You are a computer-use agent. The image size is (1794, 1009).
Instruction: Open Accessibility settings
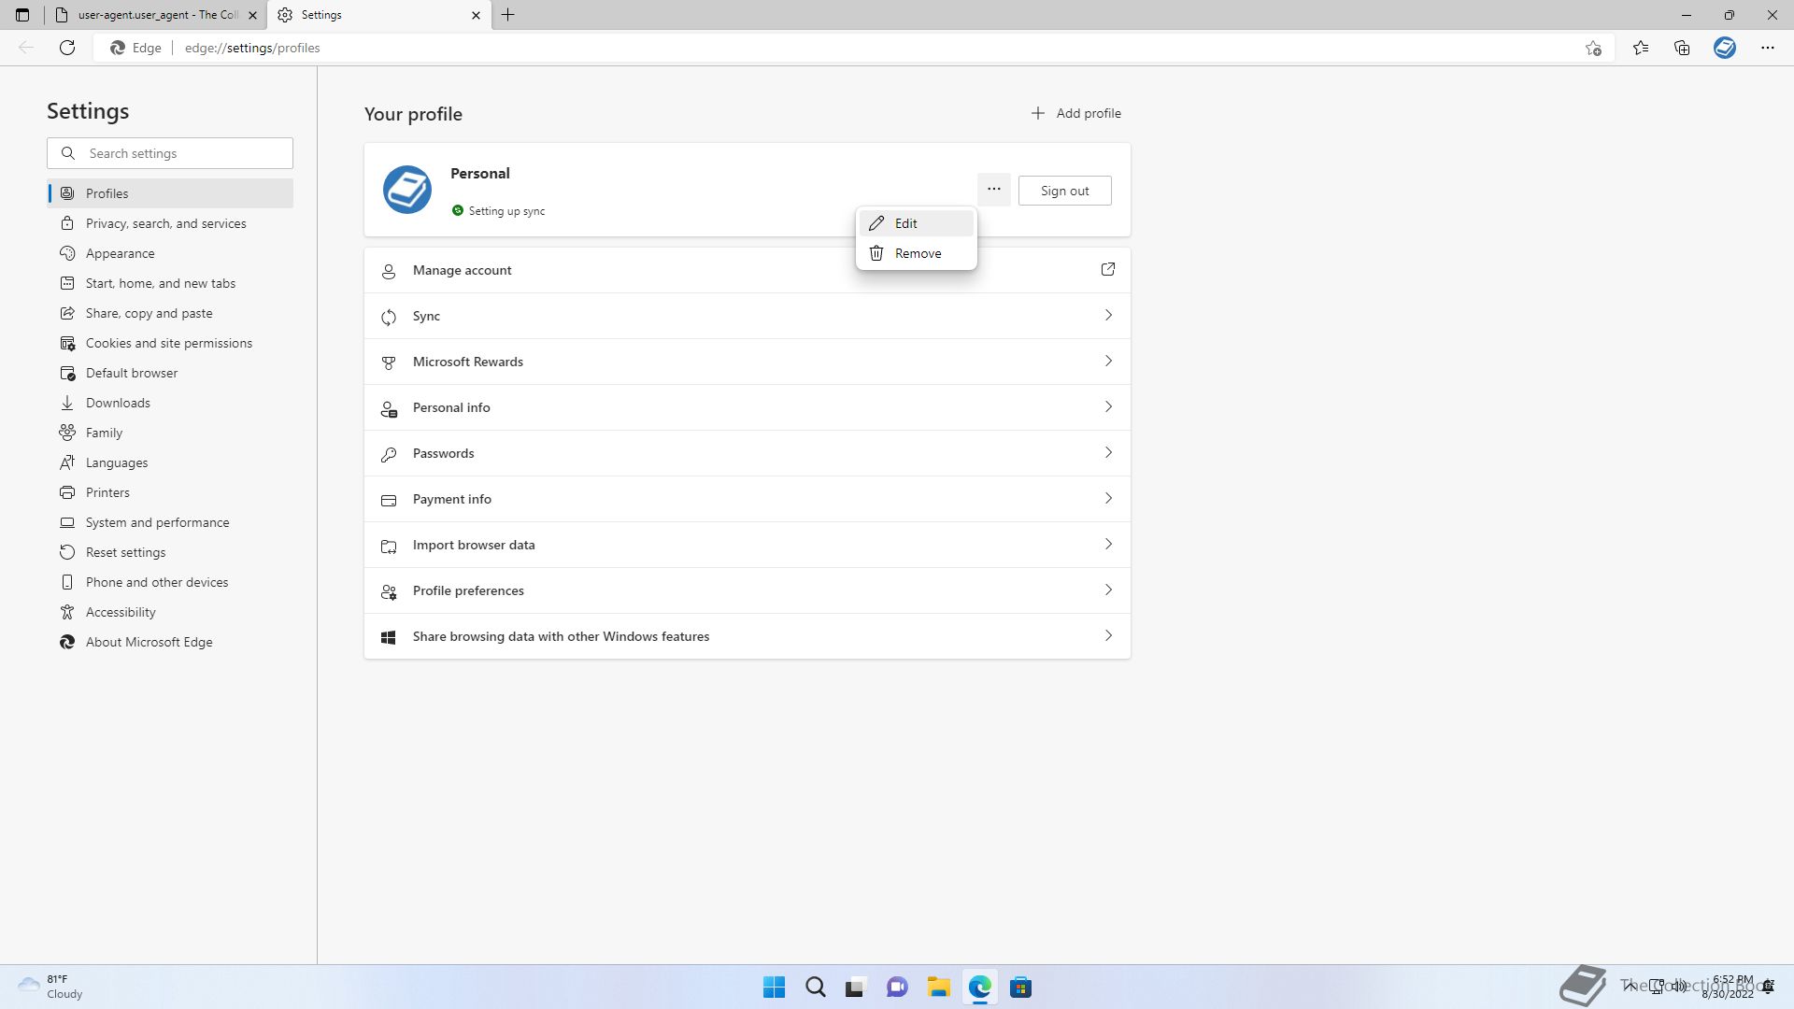(170, 612)
